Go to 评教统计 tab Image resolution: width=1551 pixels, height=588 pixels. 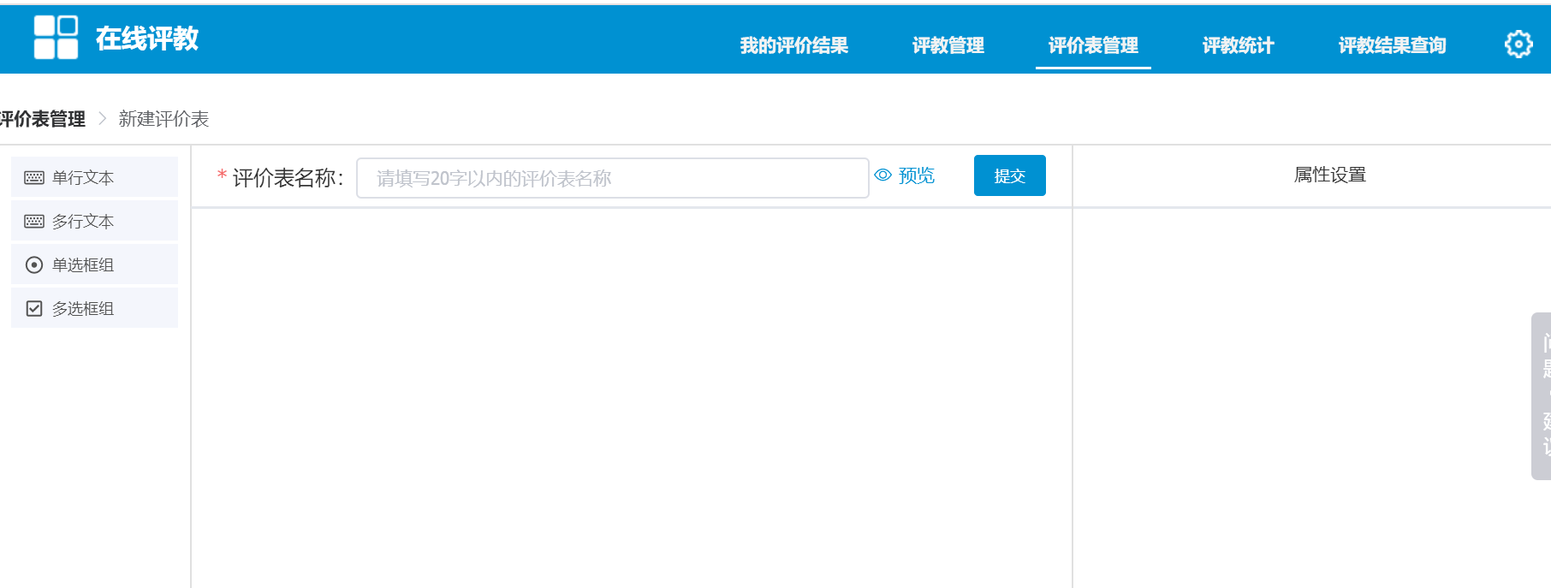tap(1238, 45)
